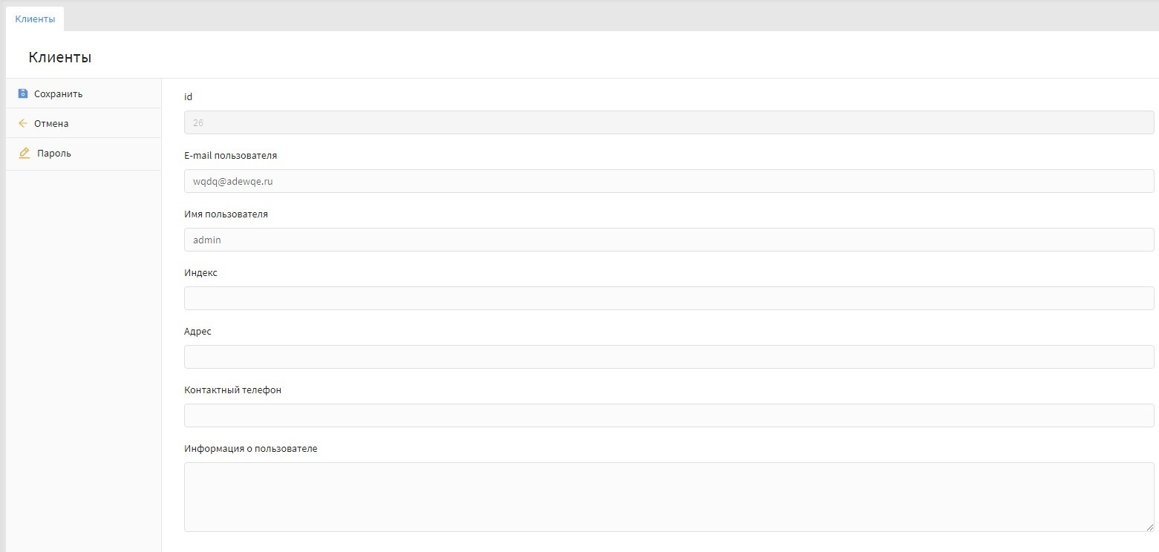The width and height of the screenshot is (1159, 552).
Task: Click into the empty Индекс field
Action: [x=668, y=298]
